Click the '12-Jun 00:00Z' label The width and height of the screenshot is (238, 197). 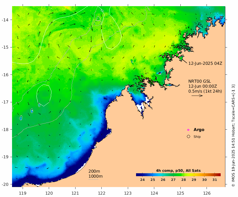coord(202,86)
